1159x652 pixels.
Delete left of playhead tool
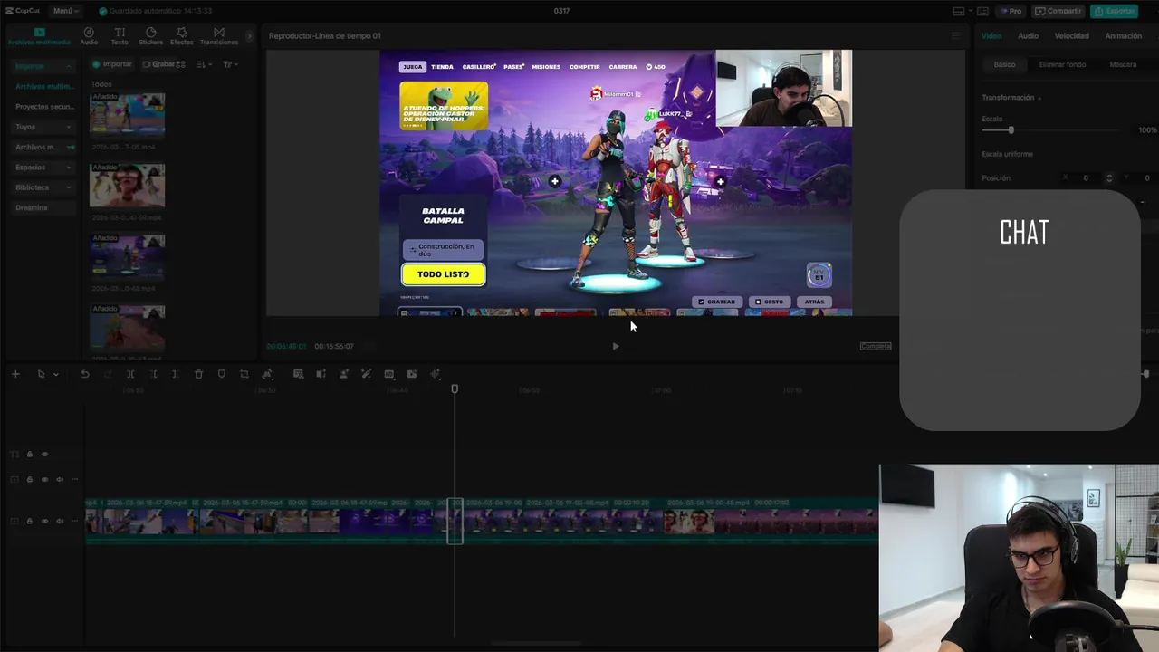pyautogui.click(x=153, y=374)
